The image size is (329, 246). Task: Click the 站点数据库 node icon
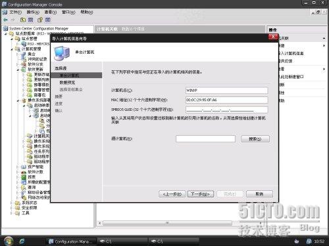coord(12,33)
